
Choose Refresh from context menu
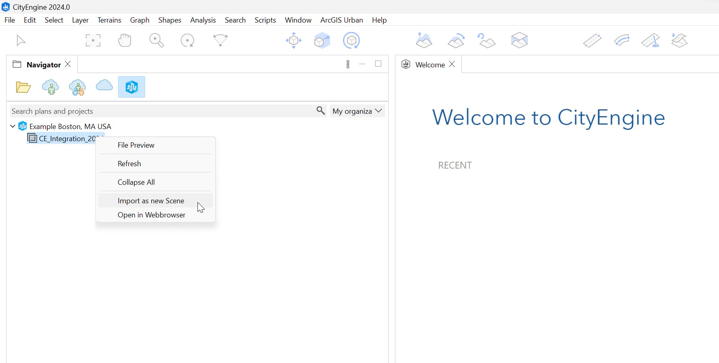click(x=156, y=164)
